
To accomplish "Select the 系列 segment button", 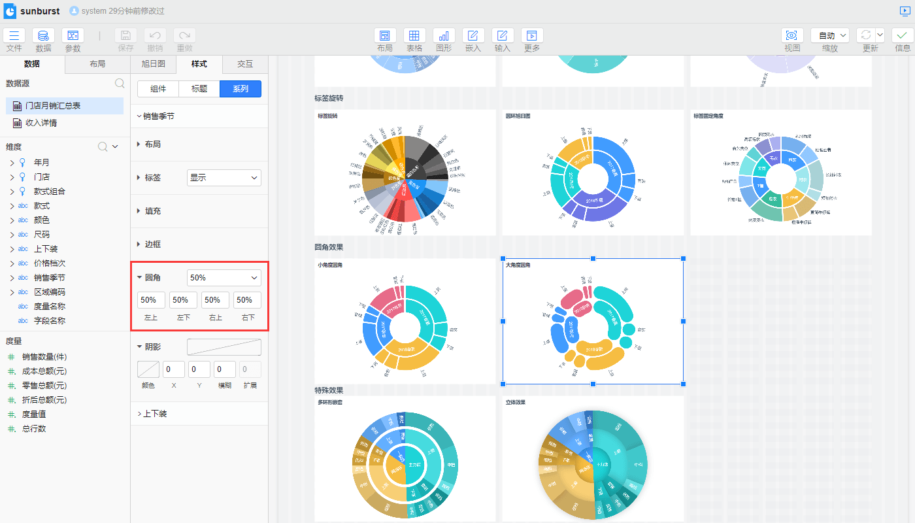I will point(241,89).
